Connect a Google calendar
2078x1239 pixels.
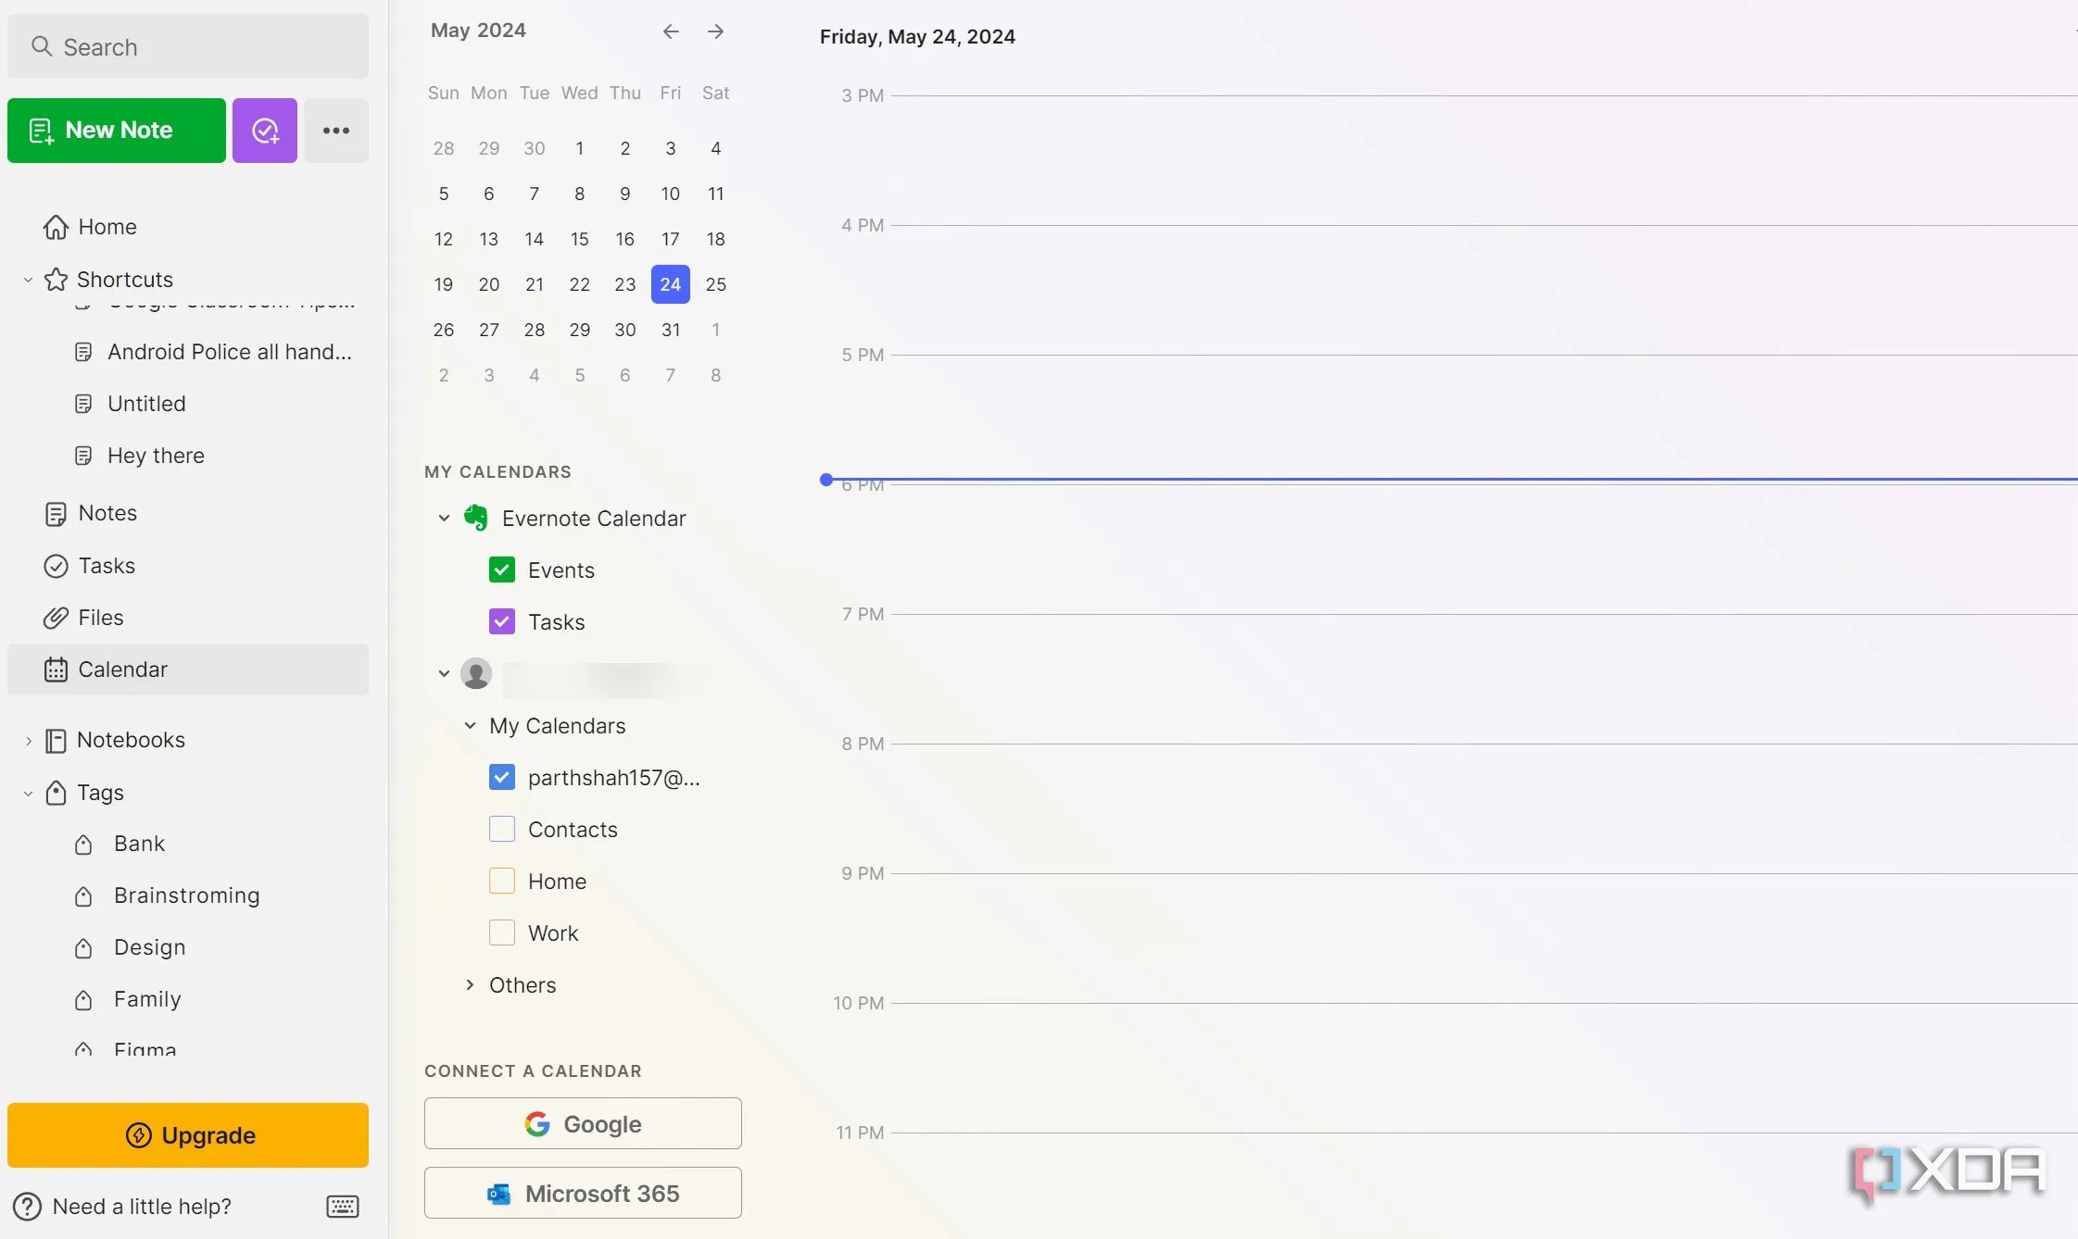[x=583, y=1123]
